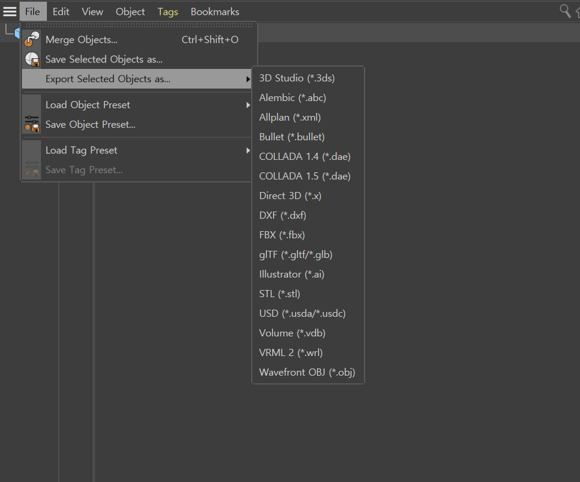Click the Save Selected Objects icon

32,59
